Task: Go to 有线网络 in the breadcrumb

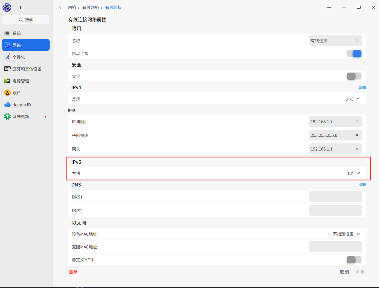Action: point(91,7)
